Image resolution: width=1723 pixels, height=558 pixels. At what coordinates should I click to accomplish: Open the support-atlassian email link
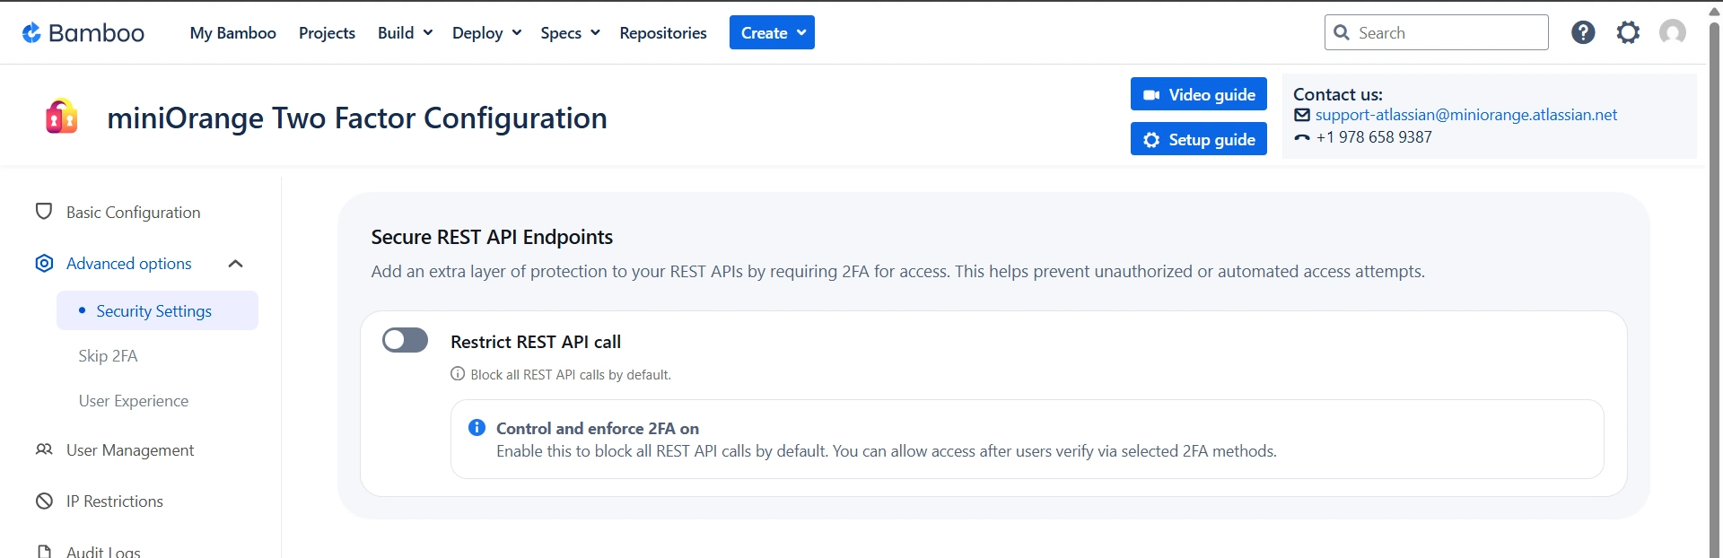pos(1466,115)
